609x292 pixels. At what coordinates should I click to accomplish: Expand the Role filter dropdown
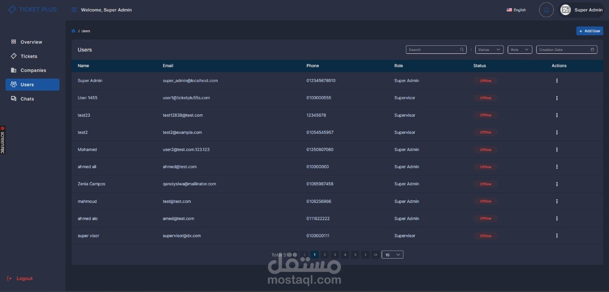519,50
